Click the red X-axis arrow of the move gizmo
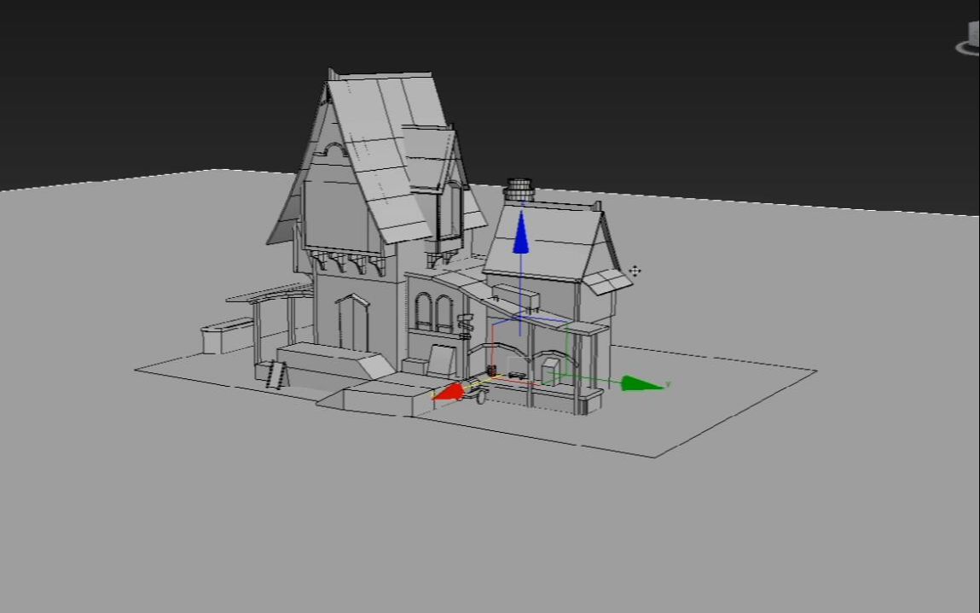980x613 pixels. (x=449, y=391)
